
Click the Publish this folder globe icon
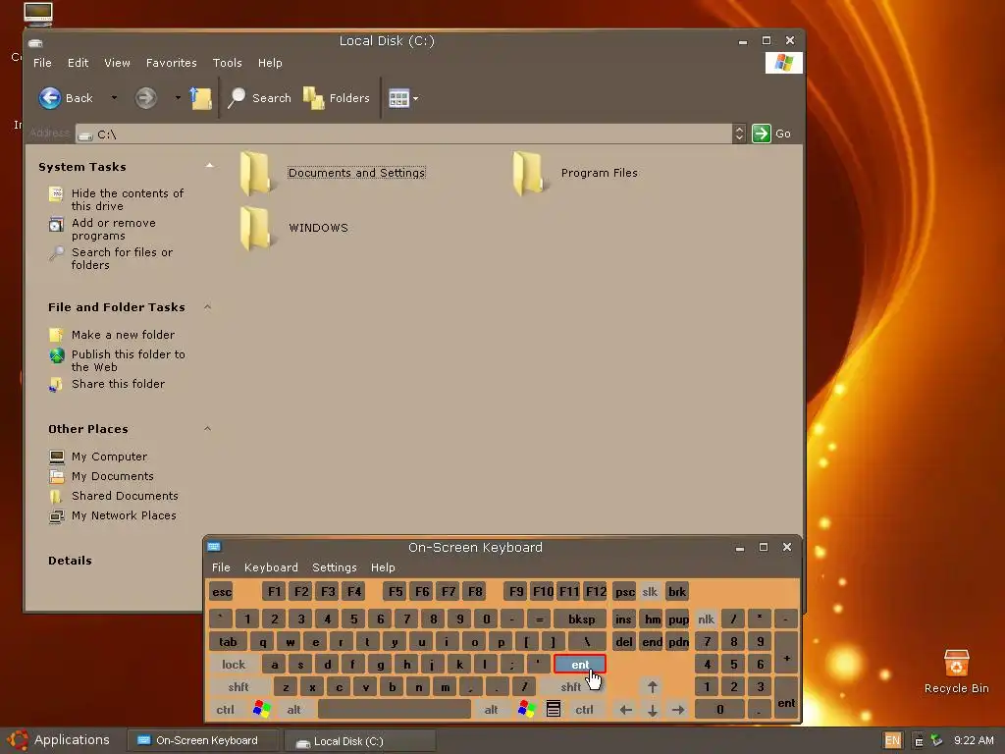tap(57, 355)
